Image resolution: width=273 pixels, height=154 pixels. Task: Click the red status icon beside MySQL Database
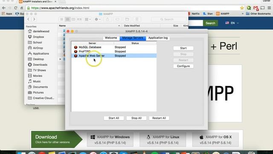pyautogui.click(x=76, y=47)
